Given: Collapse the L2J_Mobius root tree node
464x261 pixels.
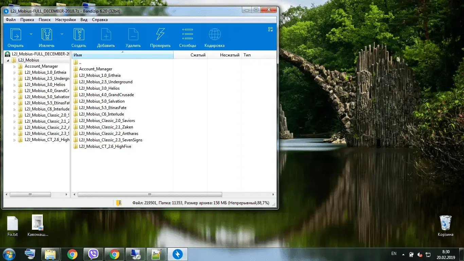Looking at the screenshot, I should (8, 60).
